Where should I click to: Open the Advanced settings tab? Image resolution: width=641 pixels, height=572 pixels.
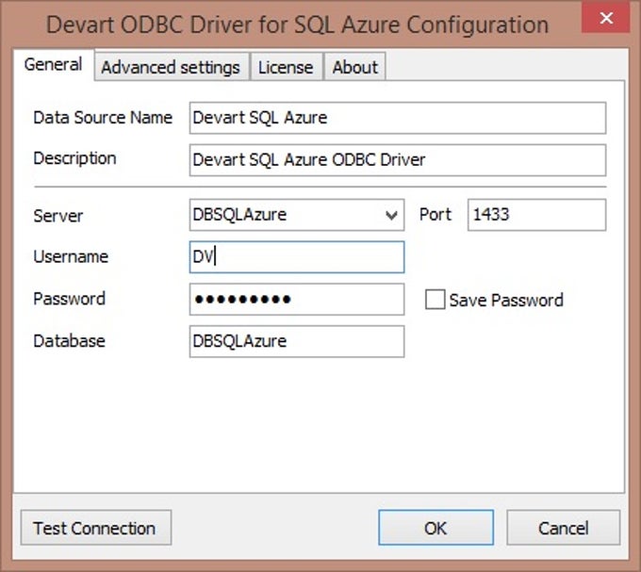pos(172,67)
